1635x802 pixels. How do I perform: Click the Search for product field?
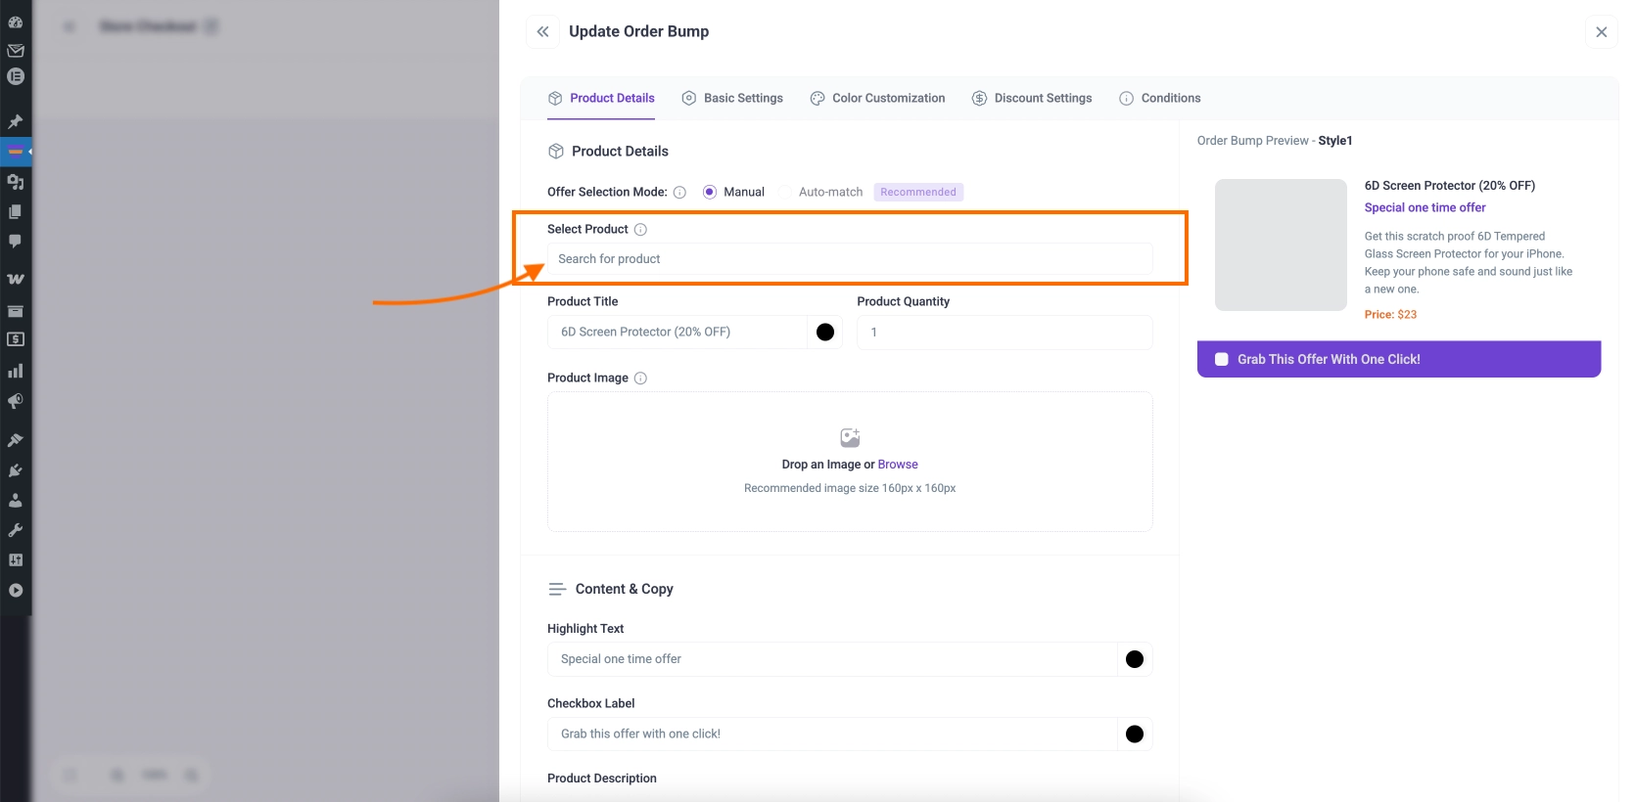click(850, 259)
